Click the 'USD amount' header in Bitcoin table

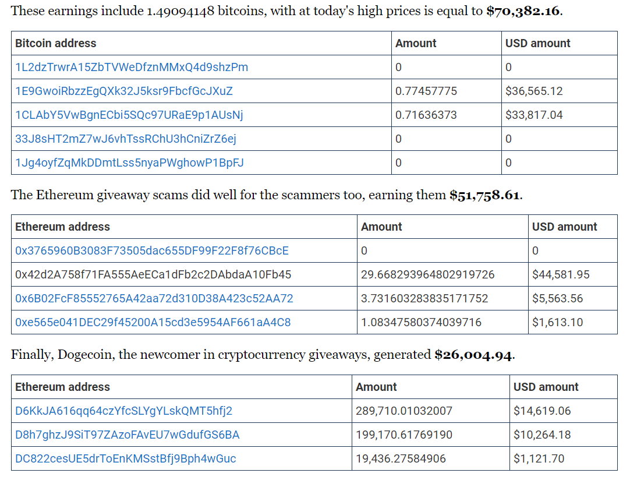coord(537,43)
